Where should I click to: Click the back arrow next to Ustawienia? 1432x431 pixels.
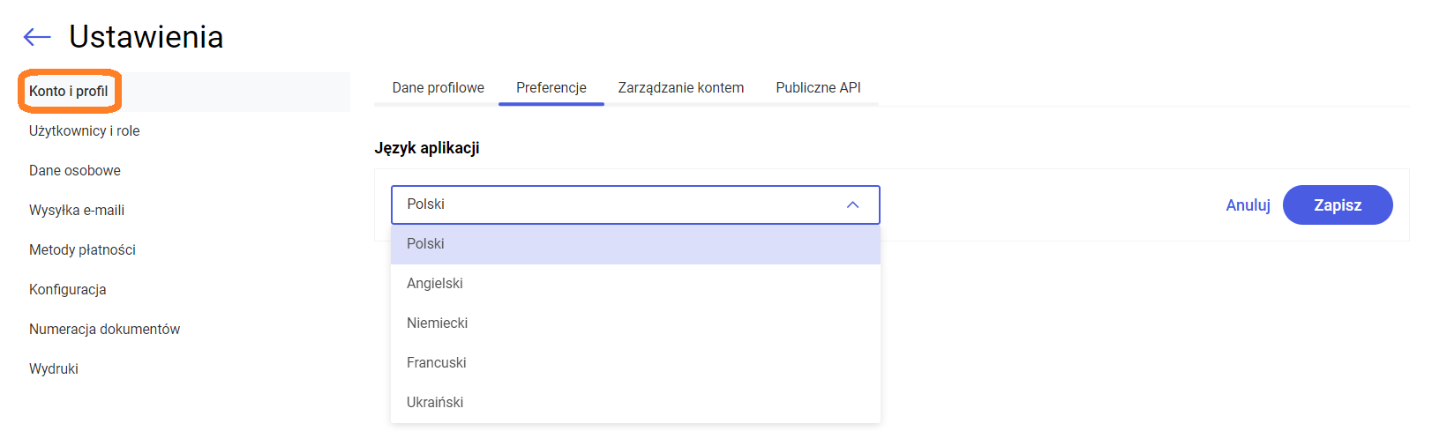(37, 37)
